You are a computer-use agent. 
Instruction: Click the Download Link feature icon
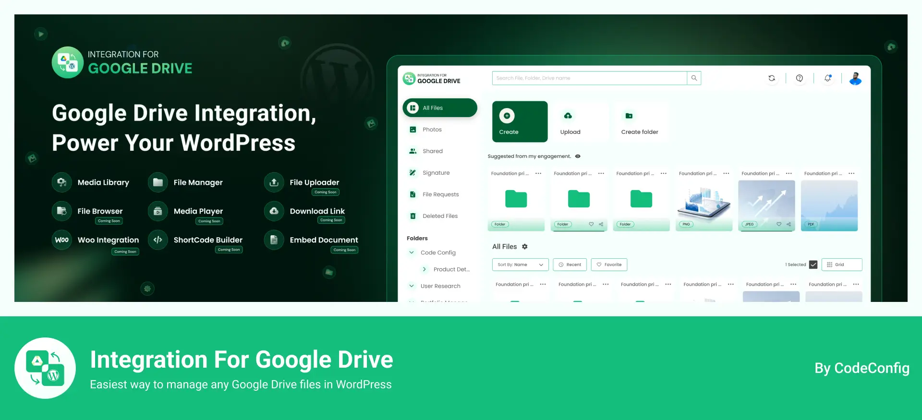point(274,211)
